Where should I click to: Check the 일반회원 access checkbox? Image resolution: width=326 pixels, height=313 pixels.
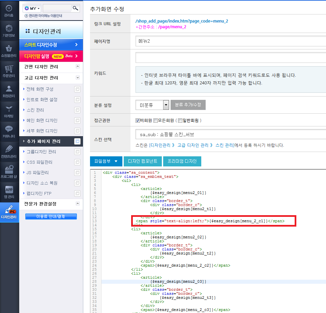click(180, 120)
